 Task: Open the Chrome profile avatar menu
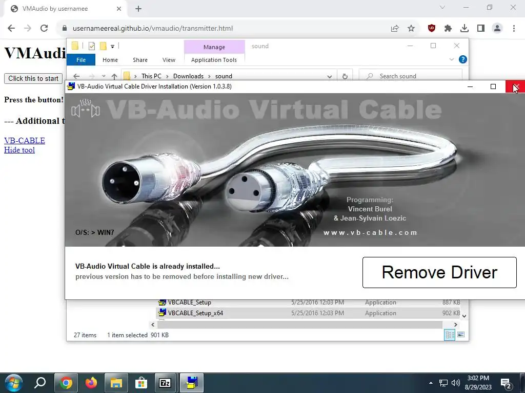[x=497, y=29]
